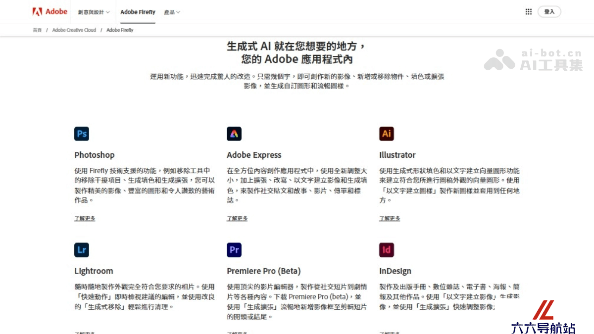594x334 pixels.
Task: Click the 運用新功能 intro paragraph
Action: (297, 81)
